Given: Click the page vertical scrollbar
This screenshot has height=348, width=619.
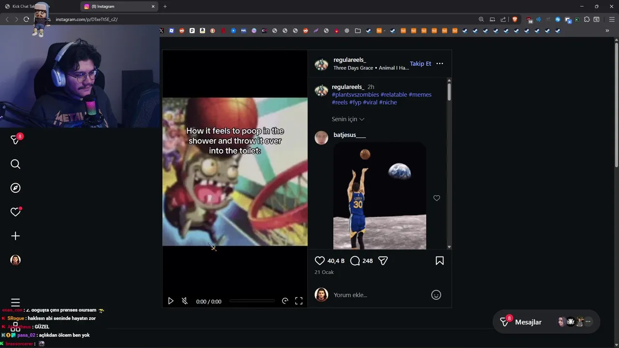Looking at the screenshot, I should coord(616,104).
